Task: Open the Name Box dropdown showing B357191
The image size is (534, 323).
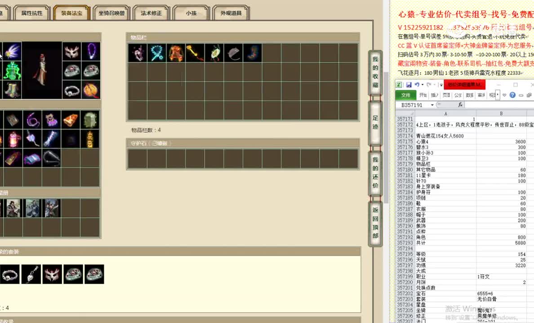Action: pos(432,104)
